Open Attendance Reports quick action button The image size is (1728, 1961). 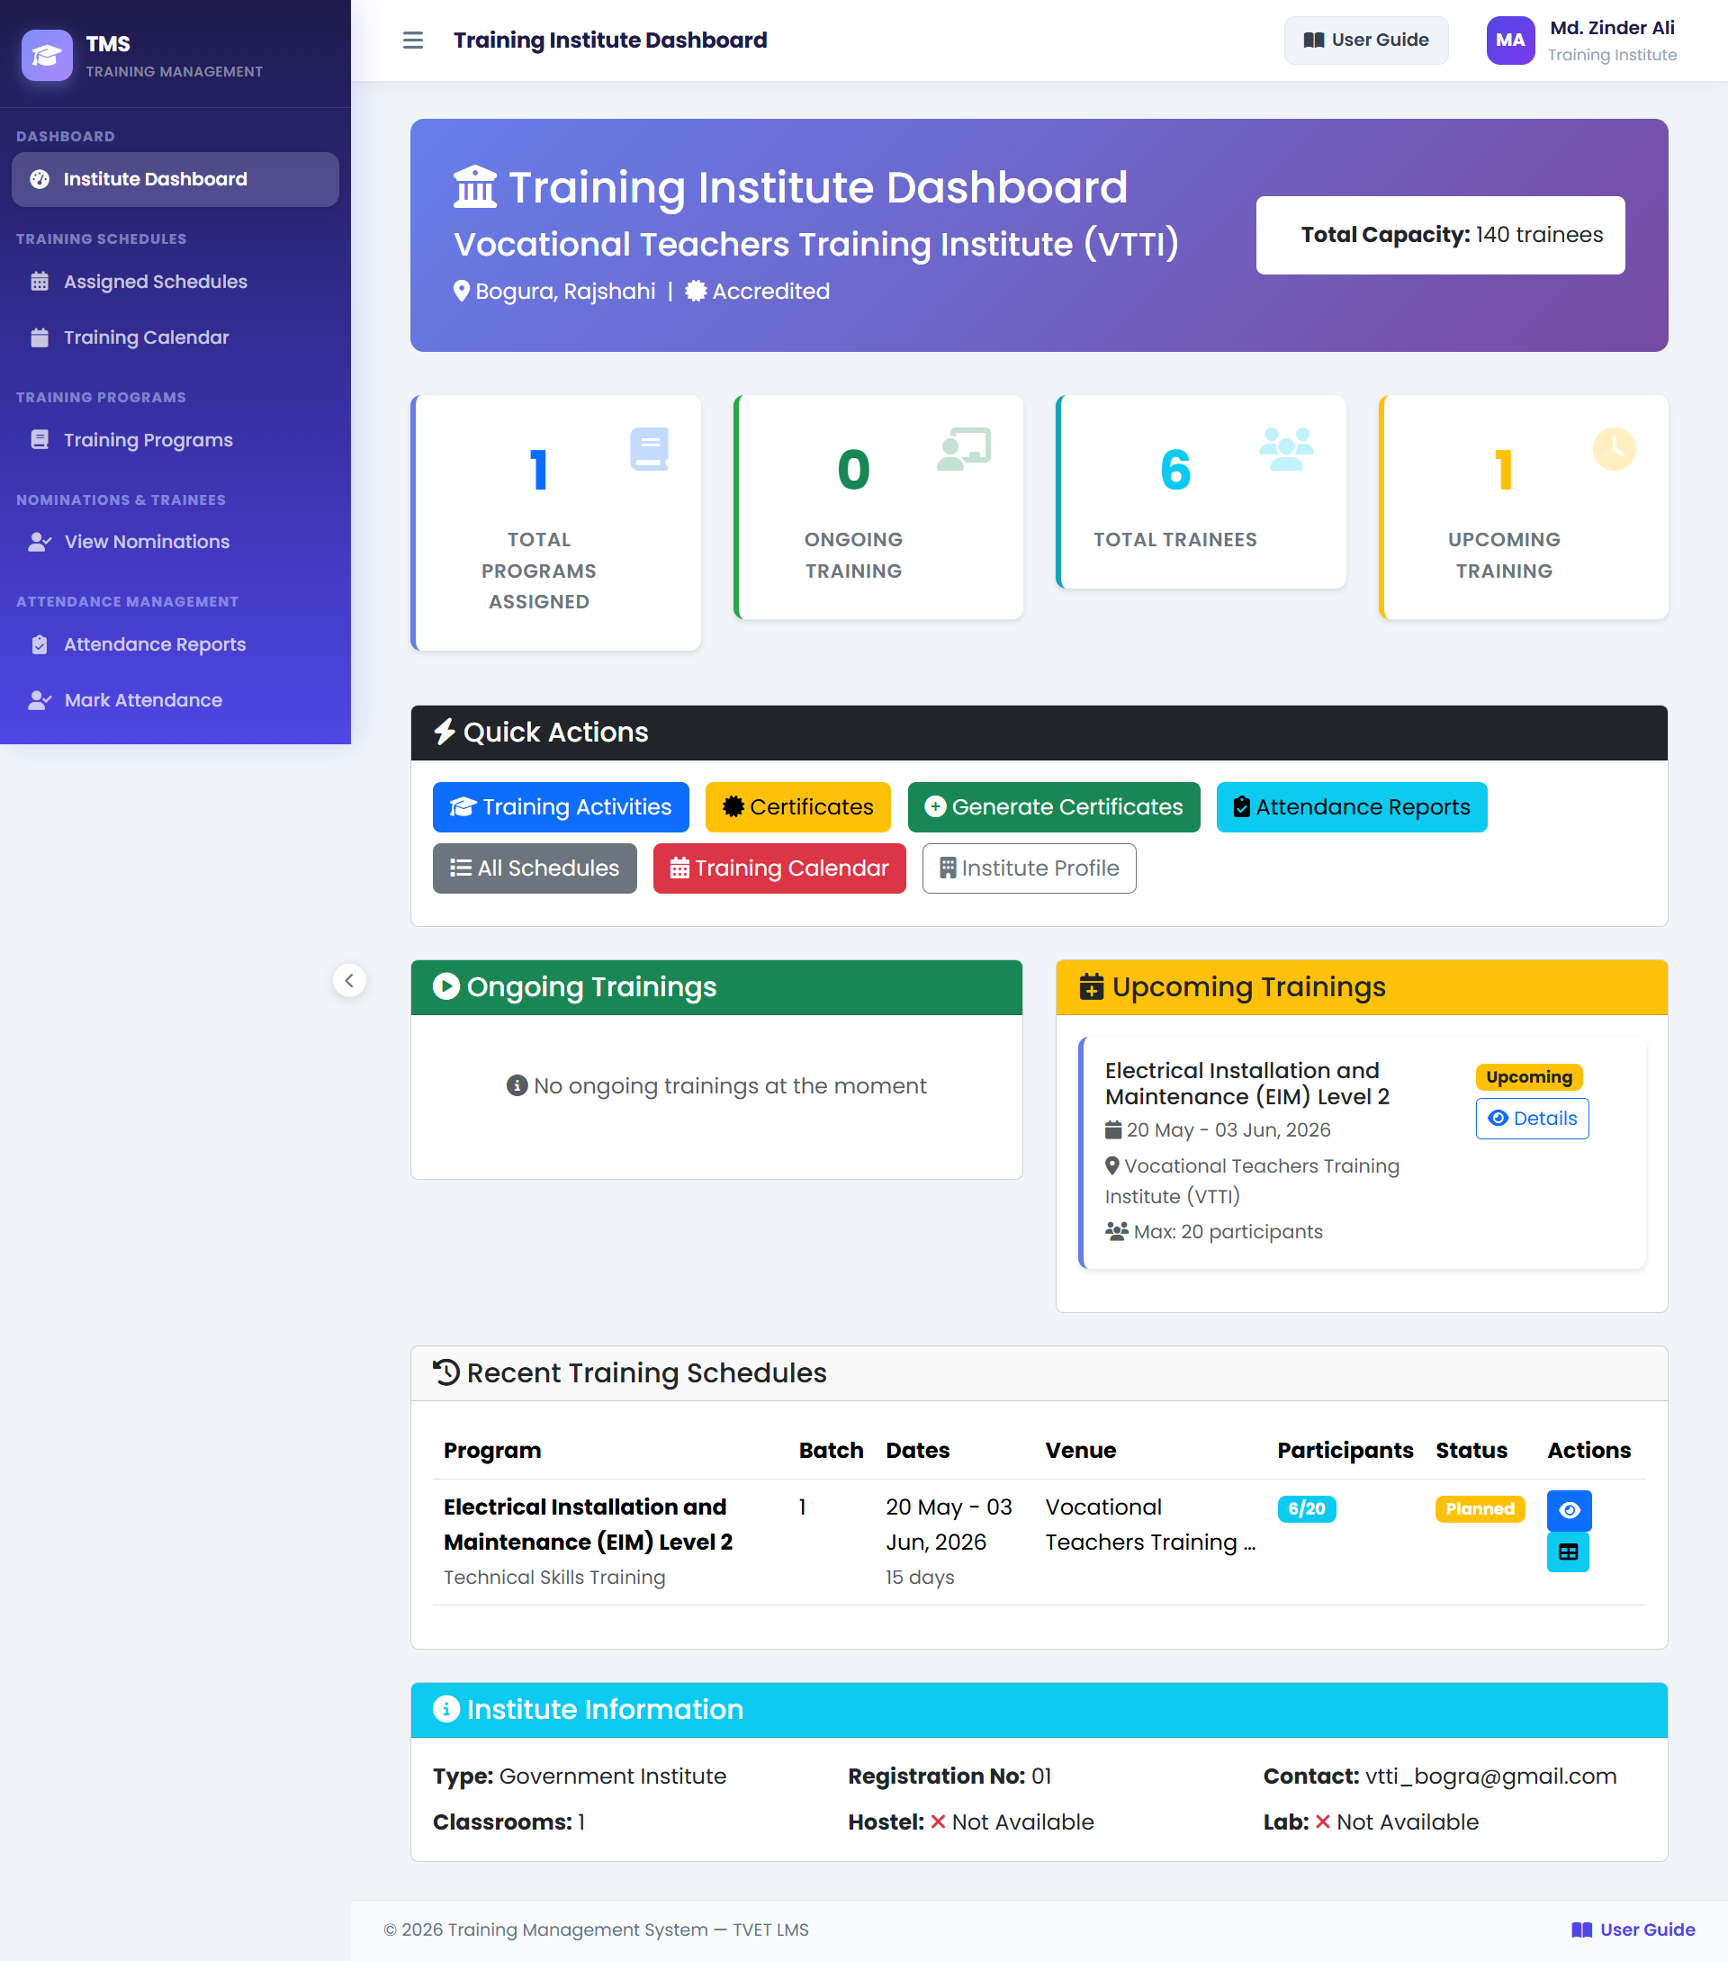click(1351, 807)
